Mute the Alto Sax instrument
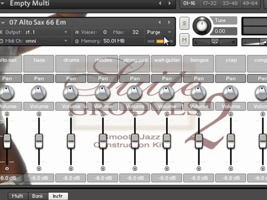The width and height of the screenshot is (267, 200). click(x=184, y=40)
